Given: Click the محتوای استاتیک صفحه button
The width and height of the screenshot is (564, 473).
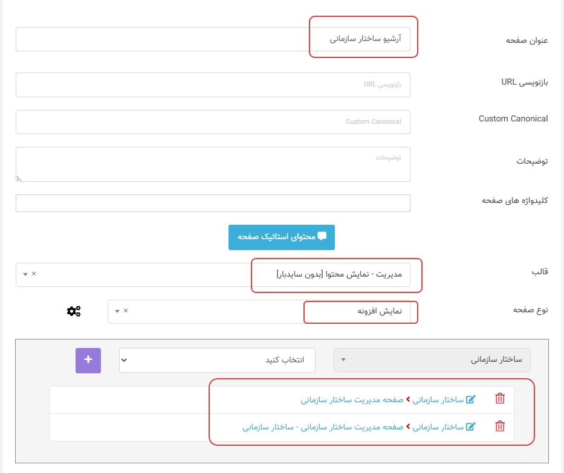Looking at the screenshot, I should [x=281, y=237].
